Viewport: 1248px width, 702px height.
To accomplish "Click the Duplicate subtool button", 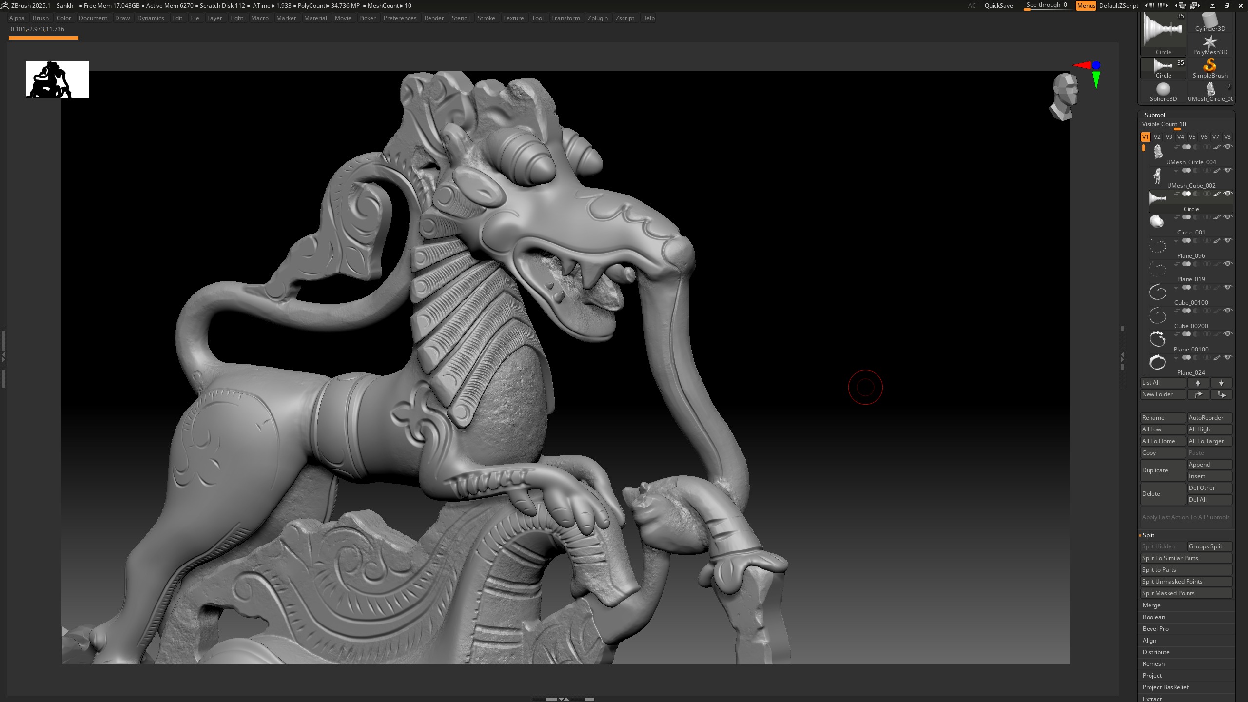I will pos(1163,470).
